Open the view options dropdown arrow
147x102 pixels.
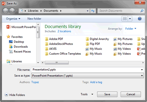[130, 19]
